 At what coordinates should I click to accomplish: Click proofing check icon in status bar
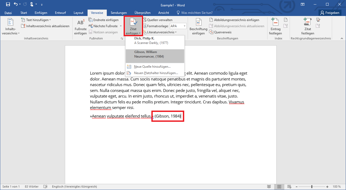[45, 187]
